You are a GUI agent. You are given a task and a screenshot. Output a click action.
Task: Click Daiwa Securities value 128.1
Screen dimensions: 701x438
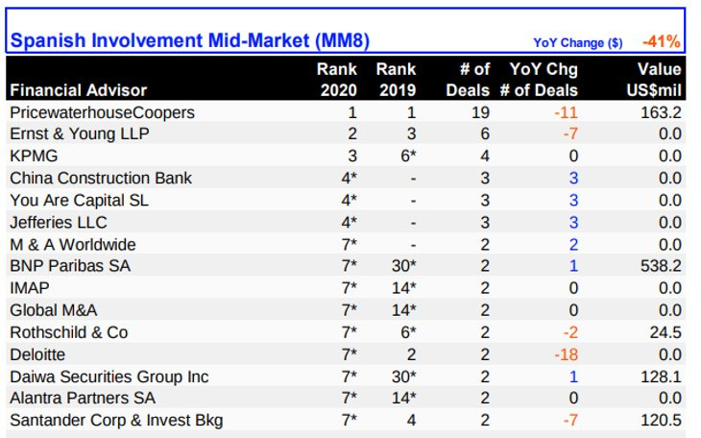pyautogui.click(x=661, y=377)
